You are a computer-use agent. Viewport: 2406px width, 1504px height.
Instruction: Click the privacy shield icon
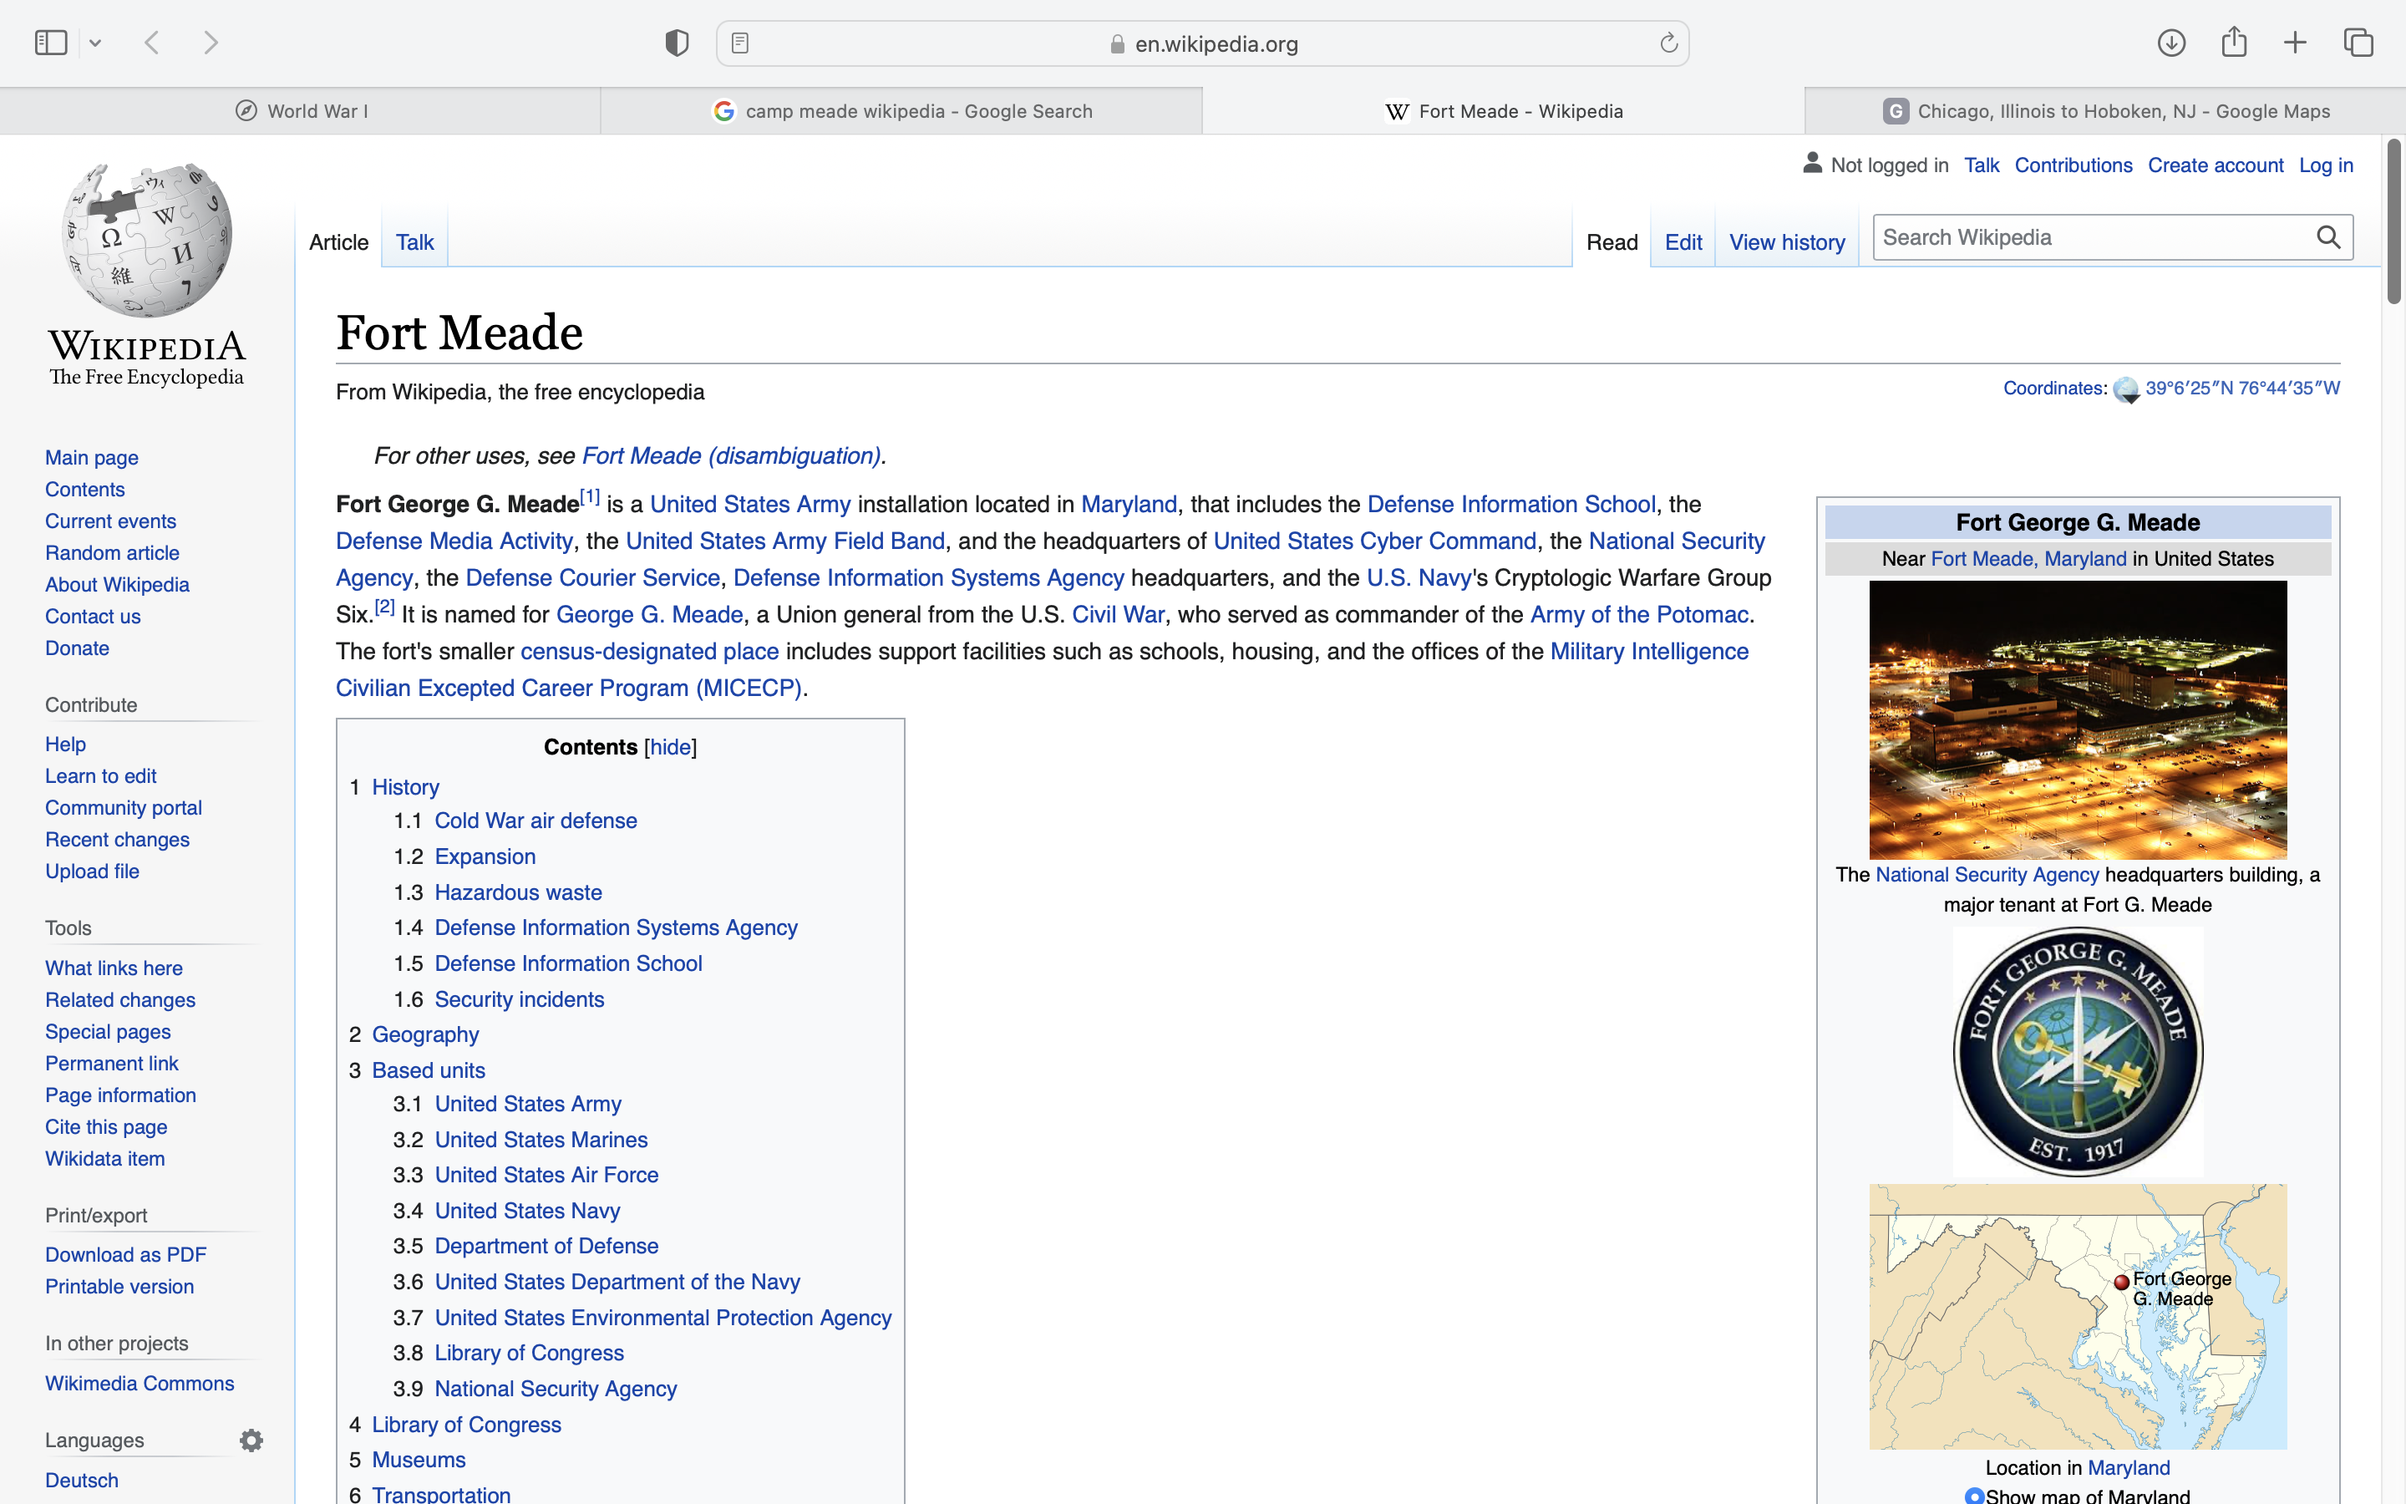tap(677, 43)
